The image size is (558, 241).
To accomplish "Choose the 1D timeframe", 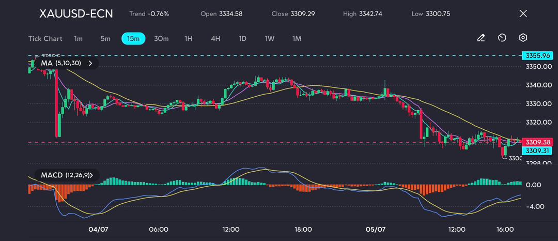I will click(x=242, y=39).
